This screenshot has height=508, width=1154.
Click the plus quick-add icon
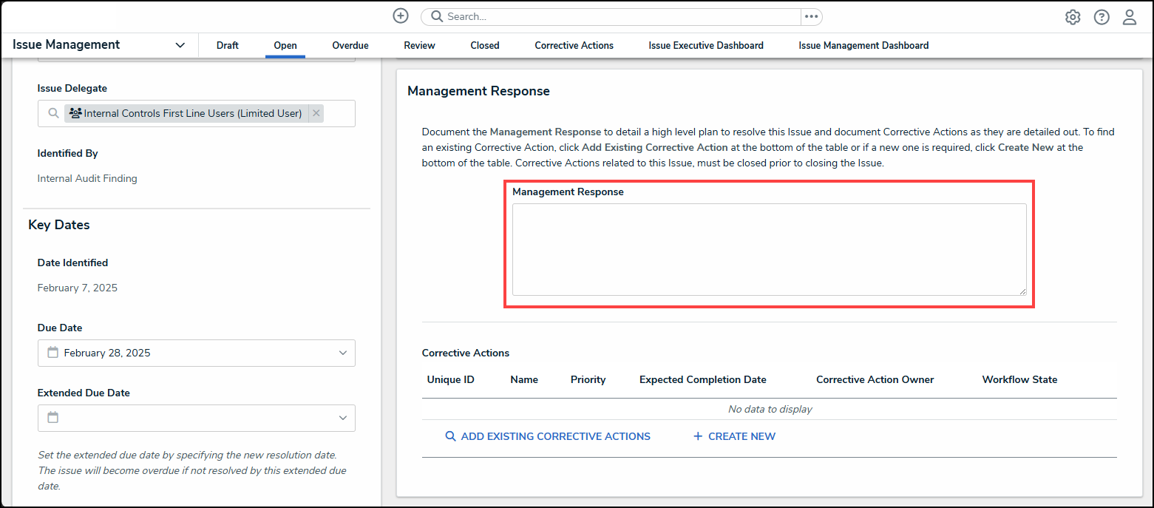(x=400, y=16)
